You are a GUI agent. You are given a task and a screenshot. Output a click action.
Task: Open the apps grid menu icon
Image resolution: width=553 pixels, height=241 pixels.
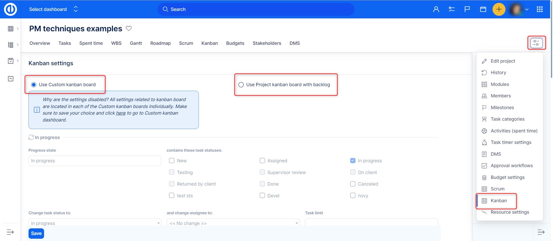[x=539, y=9]
